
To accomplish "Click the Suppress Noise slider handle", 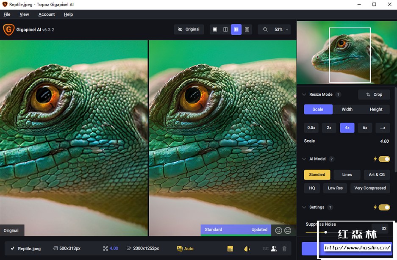I will coord(325,232).
